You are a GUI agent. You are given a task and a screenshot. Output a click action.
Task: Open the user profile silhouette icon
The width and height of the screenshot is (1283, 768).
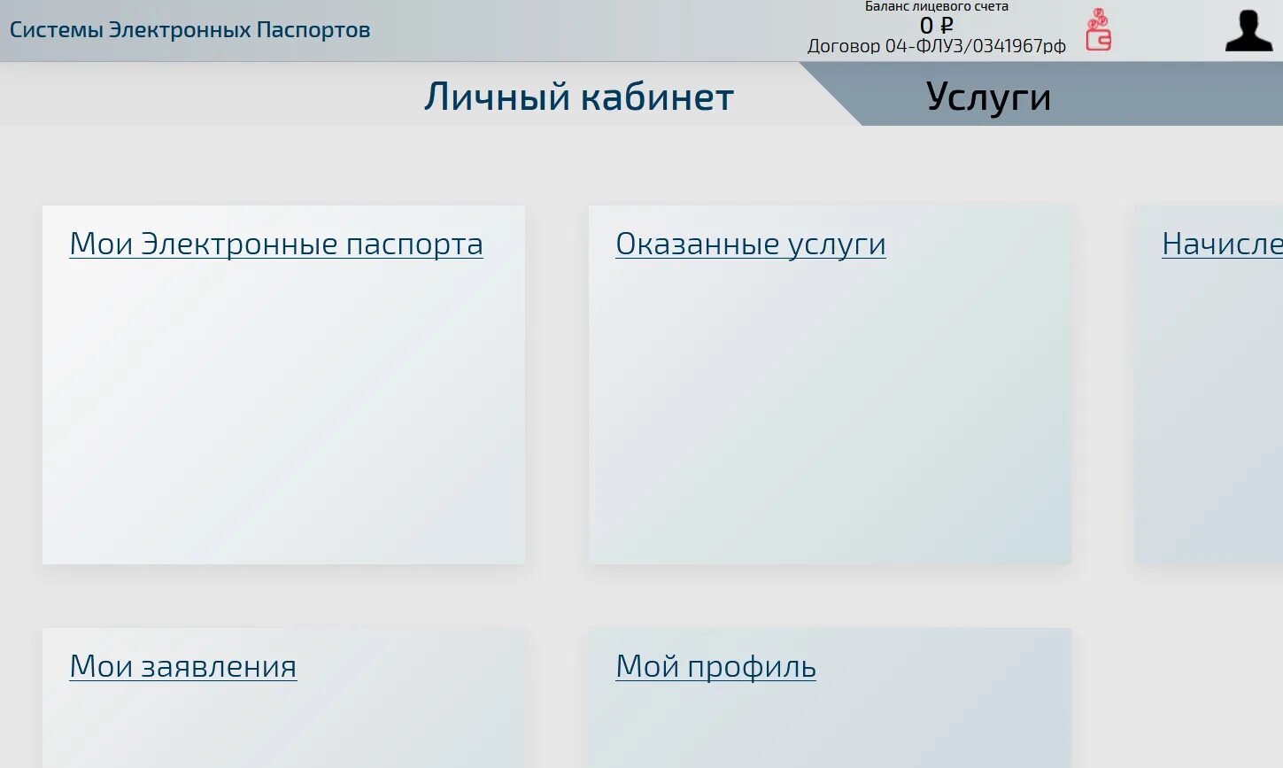pos(1249,30)
